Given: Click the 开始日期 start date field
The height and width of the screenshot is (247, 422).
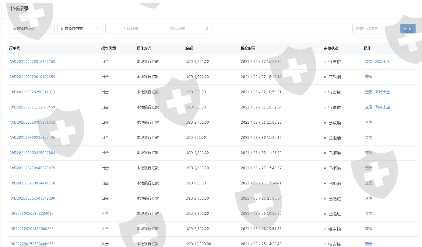Looking at the screenshot, I should coord(130,29).
